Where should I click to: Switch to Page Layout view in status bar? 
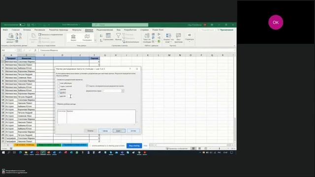click(199, 148)
